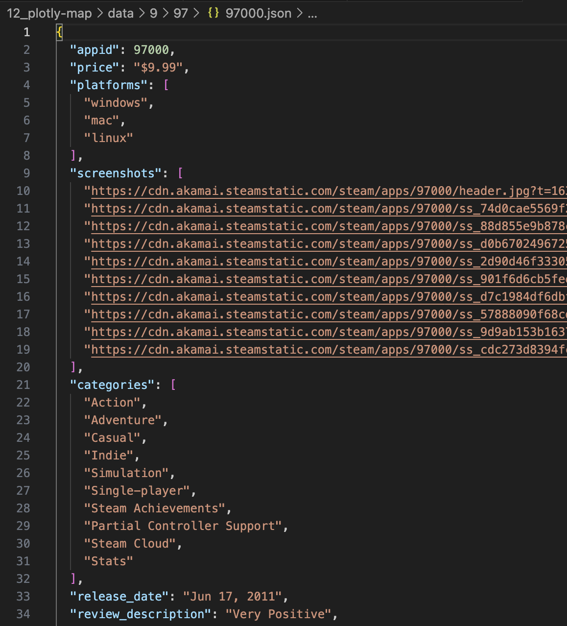Screen dimensions: 567x626
Task: Click the 97000.json breadcrumb file name
Action: [x=258, y=13]
